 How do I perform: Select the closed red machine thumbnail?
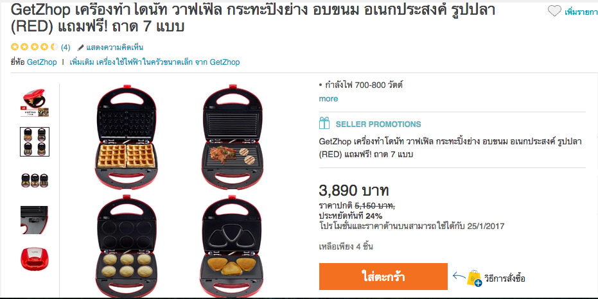point(35,259)
